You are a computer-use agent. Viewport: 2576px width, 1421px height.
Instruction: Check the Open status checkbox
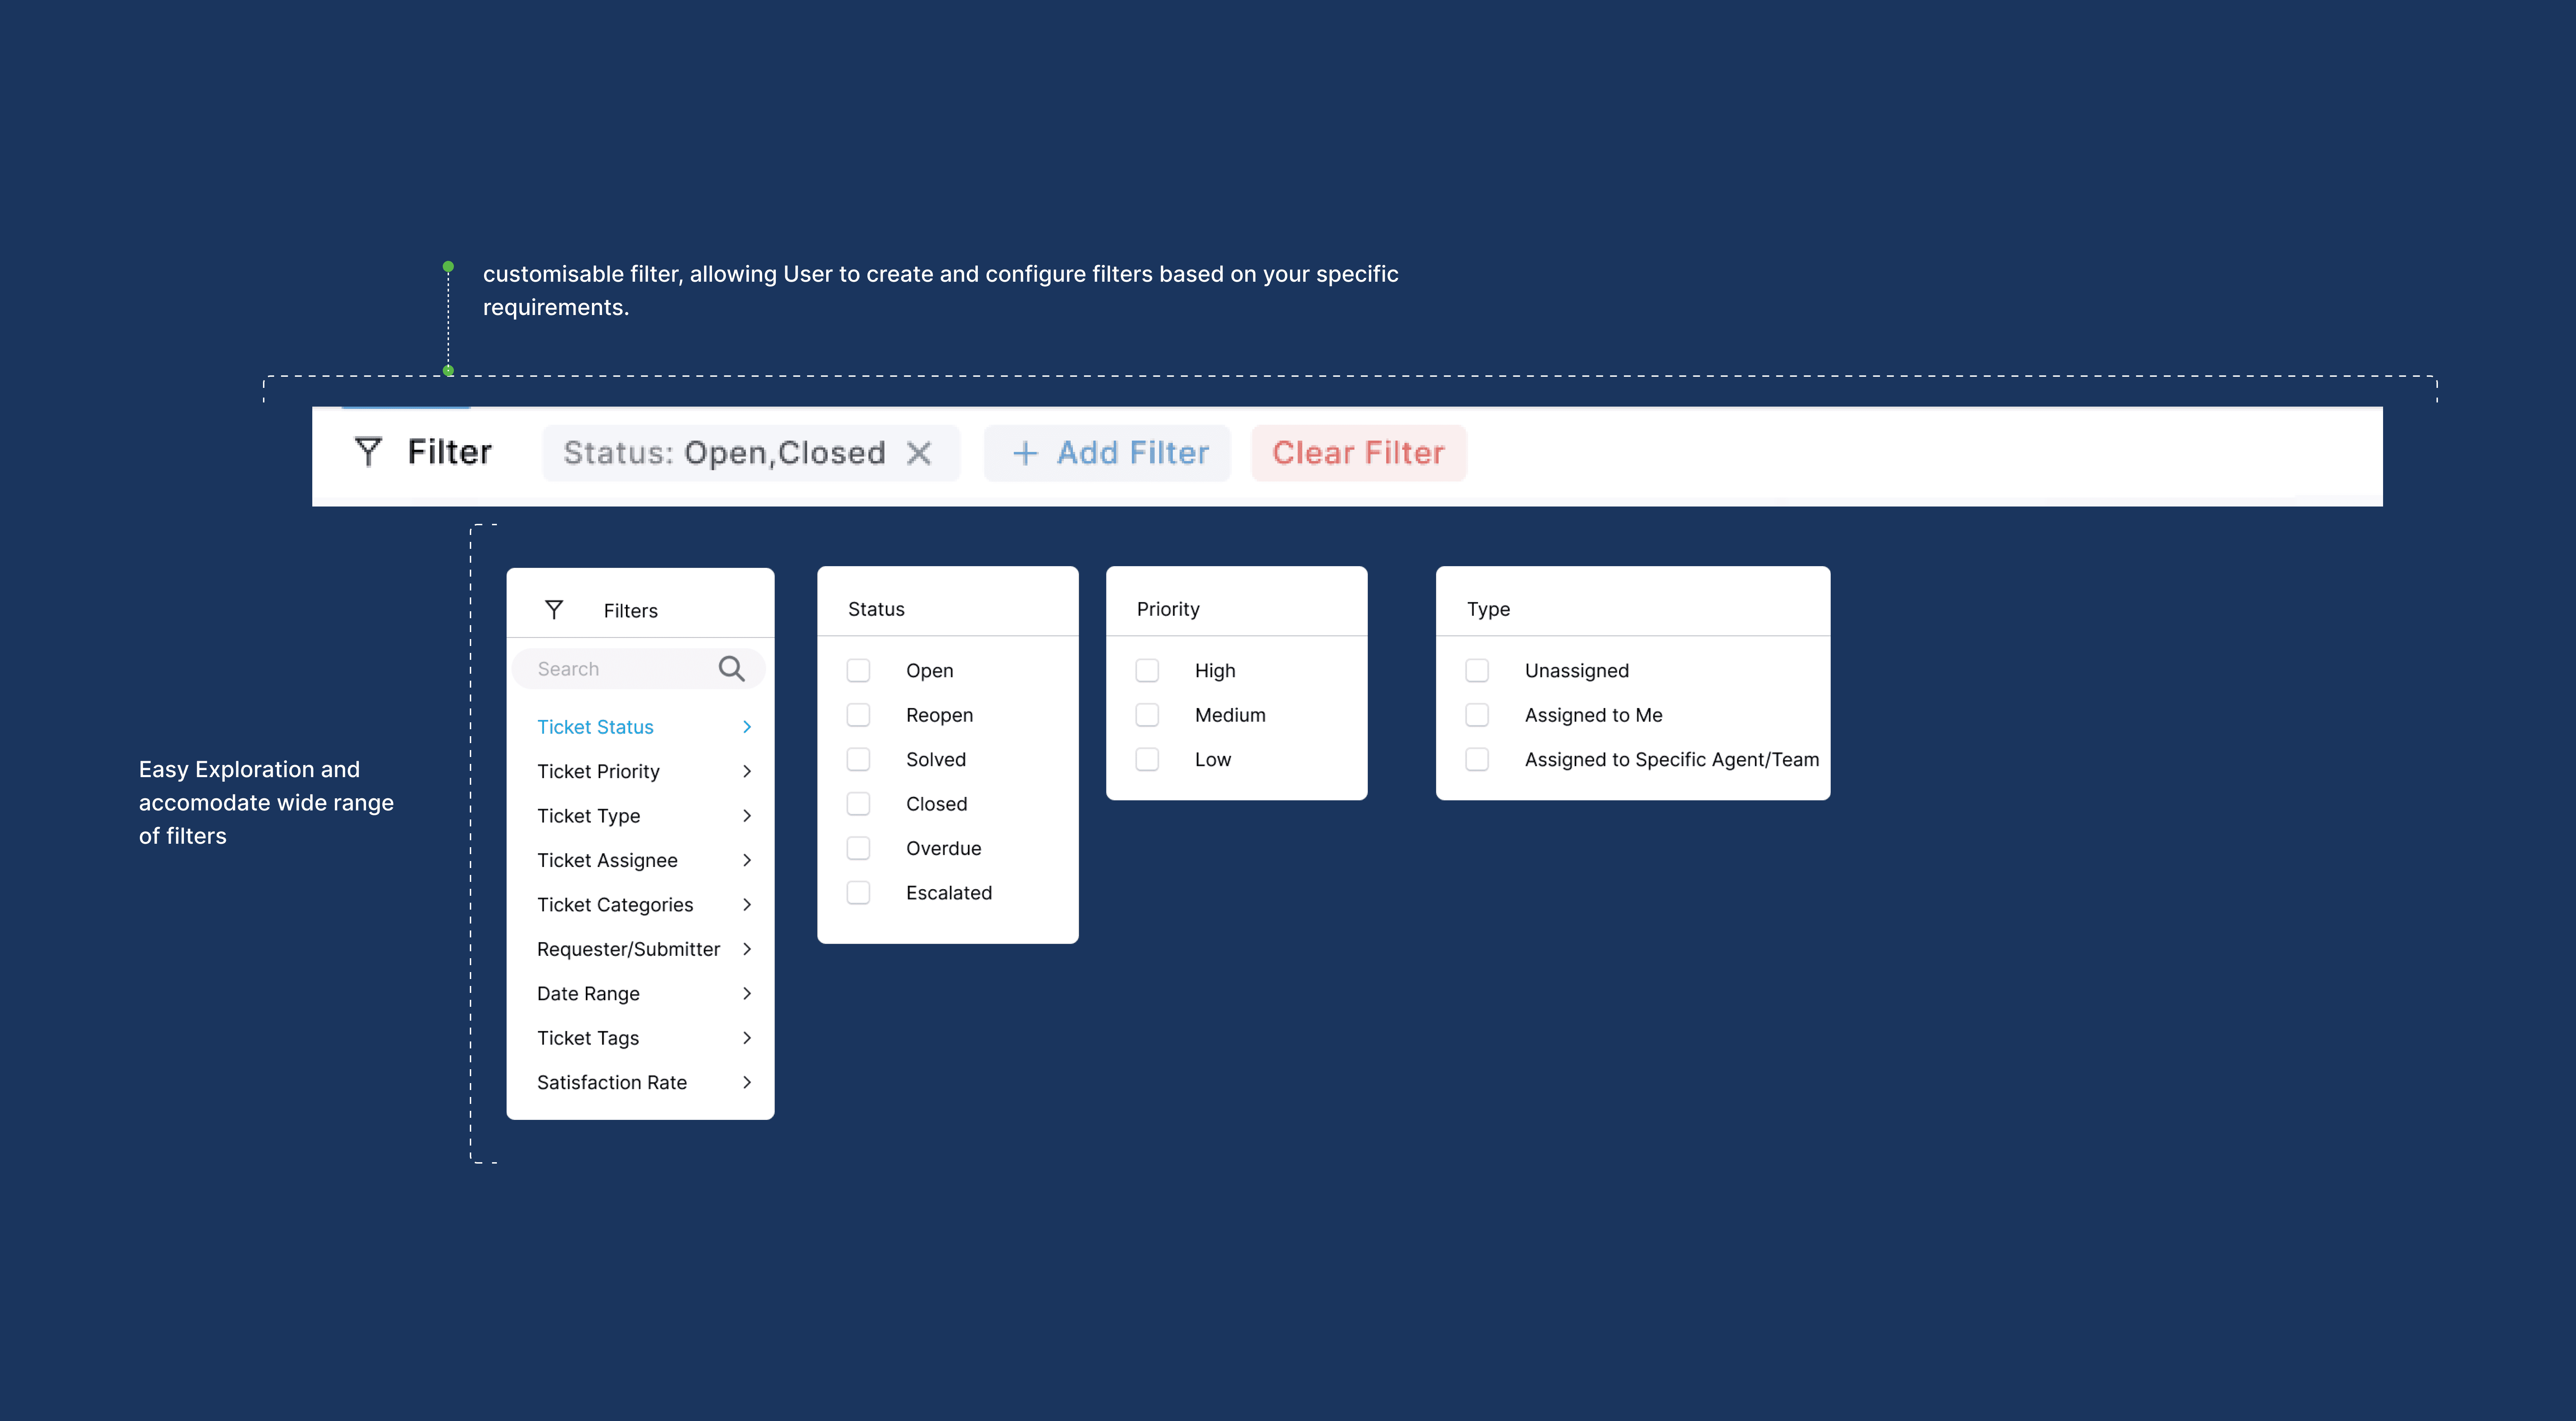tap(858, 670)
